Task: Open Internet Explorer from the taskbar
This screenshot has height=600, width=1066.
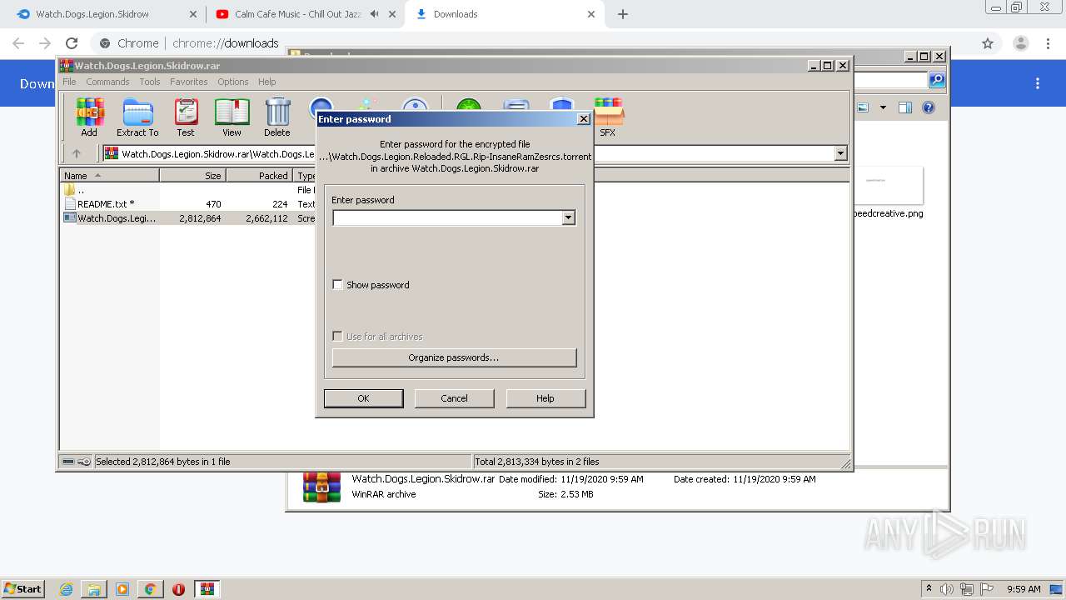Action: 67,589
